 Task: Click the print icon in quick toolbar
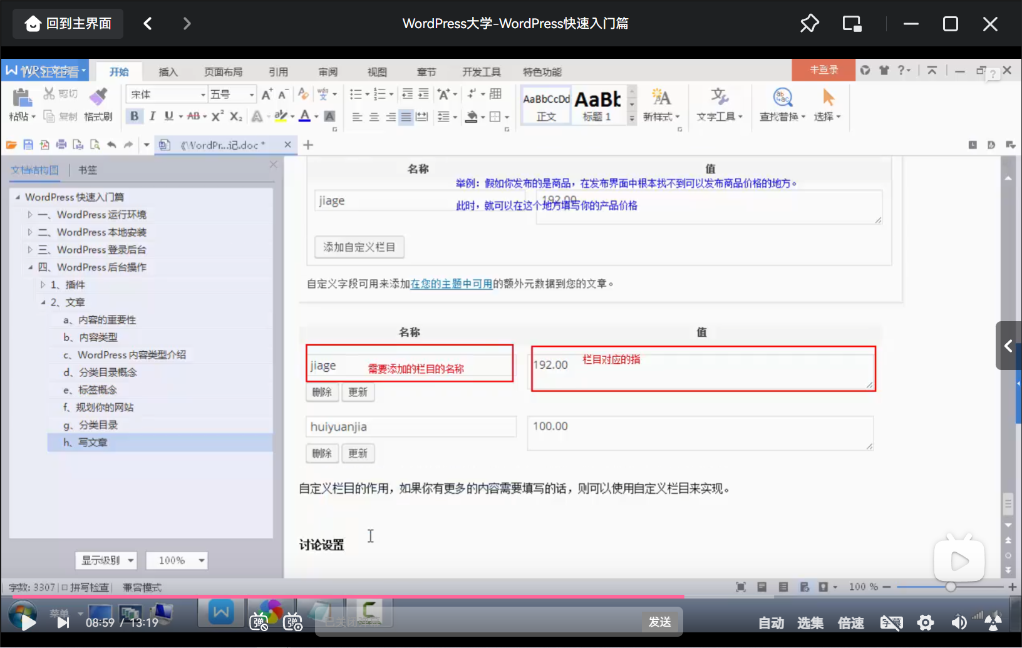tap(61, 145)
